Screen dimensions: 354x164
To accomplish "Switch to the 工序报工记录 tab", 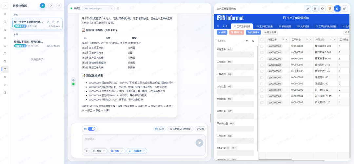I will click(x=265, y=26).
